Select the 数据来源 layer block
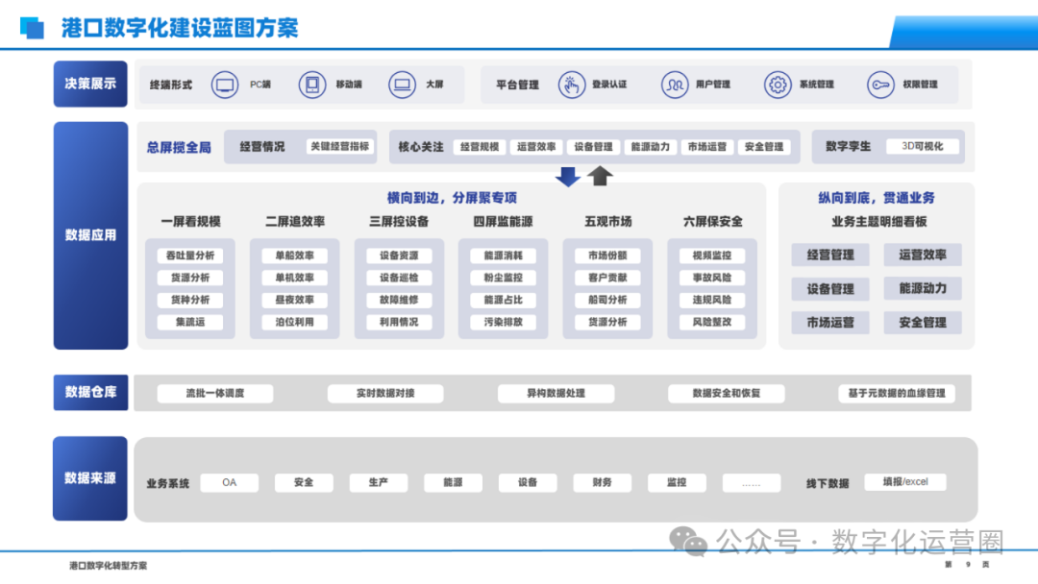The image size is (1038, 584). tap(90, 478)
